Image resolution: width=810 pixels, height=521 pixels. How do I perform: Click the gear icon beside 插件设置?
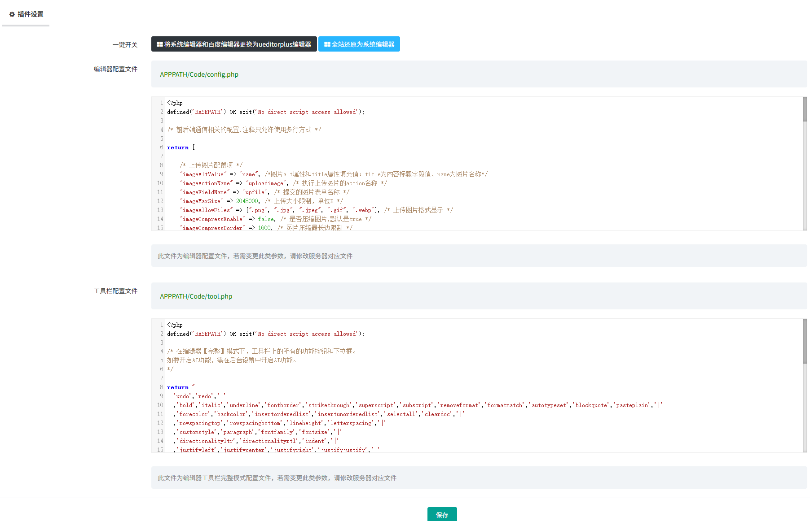click(x=12, y=14)
